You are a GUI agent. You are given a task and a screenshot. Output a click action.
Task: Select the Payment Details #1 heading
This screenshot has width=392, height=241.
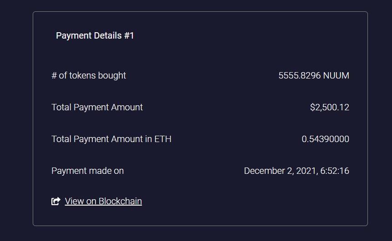click(x=95, y=36)
